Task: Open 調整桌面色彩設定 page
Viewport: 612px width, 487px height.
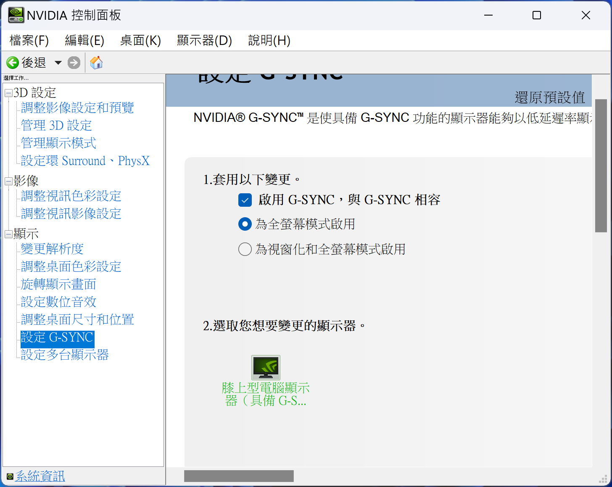Action: coord(71,267)
